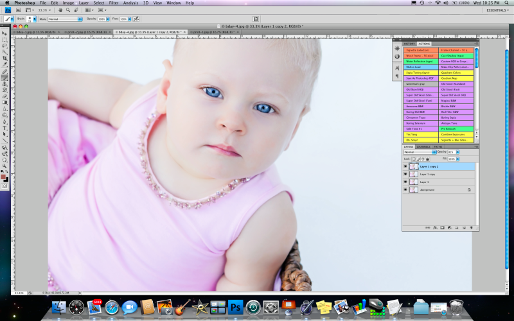The height and width of the screenshot is (321, 514).
Task: Select the Crop tool
Action: pos(4,58)
